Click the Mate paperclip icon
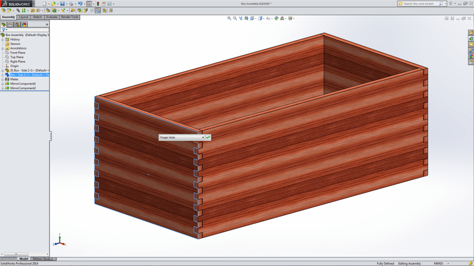 18,10
